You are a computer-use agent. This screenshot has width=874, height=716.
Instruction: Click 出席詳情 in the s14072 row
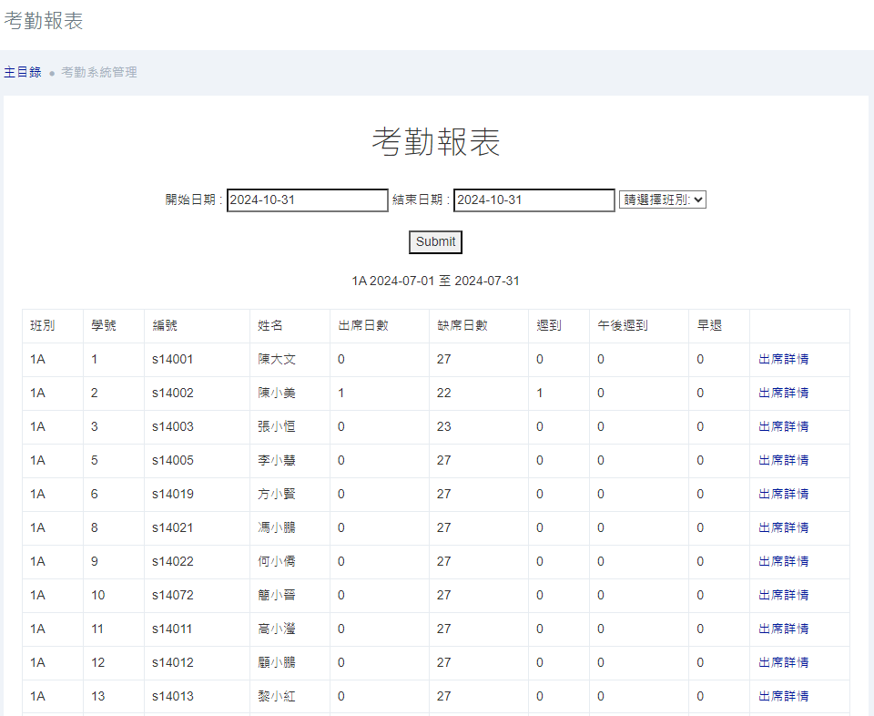tap(783, 595)
